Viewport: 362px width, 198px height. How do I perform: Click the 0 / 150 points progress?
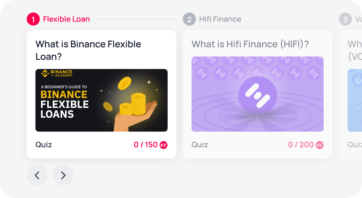145,144
